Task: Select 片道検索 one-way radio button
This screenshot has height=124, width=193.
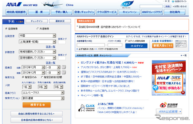Action: [x=38, y=29]
